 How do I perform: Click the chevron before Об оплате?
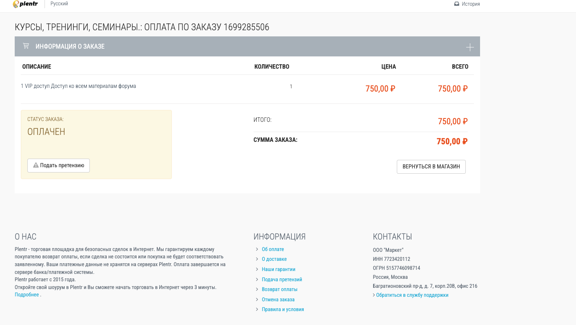click(257, 249)
